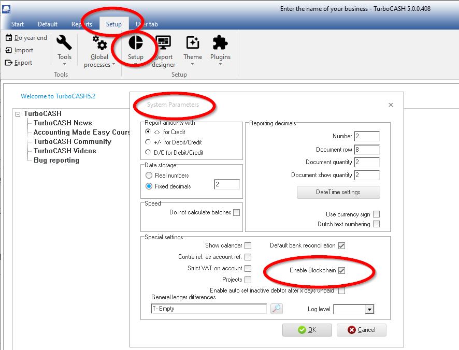Open the Report designer icon
459x350 pixels.
pyautogui.click(x=163, y=42)
